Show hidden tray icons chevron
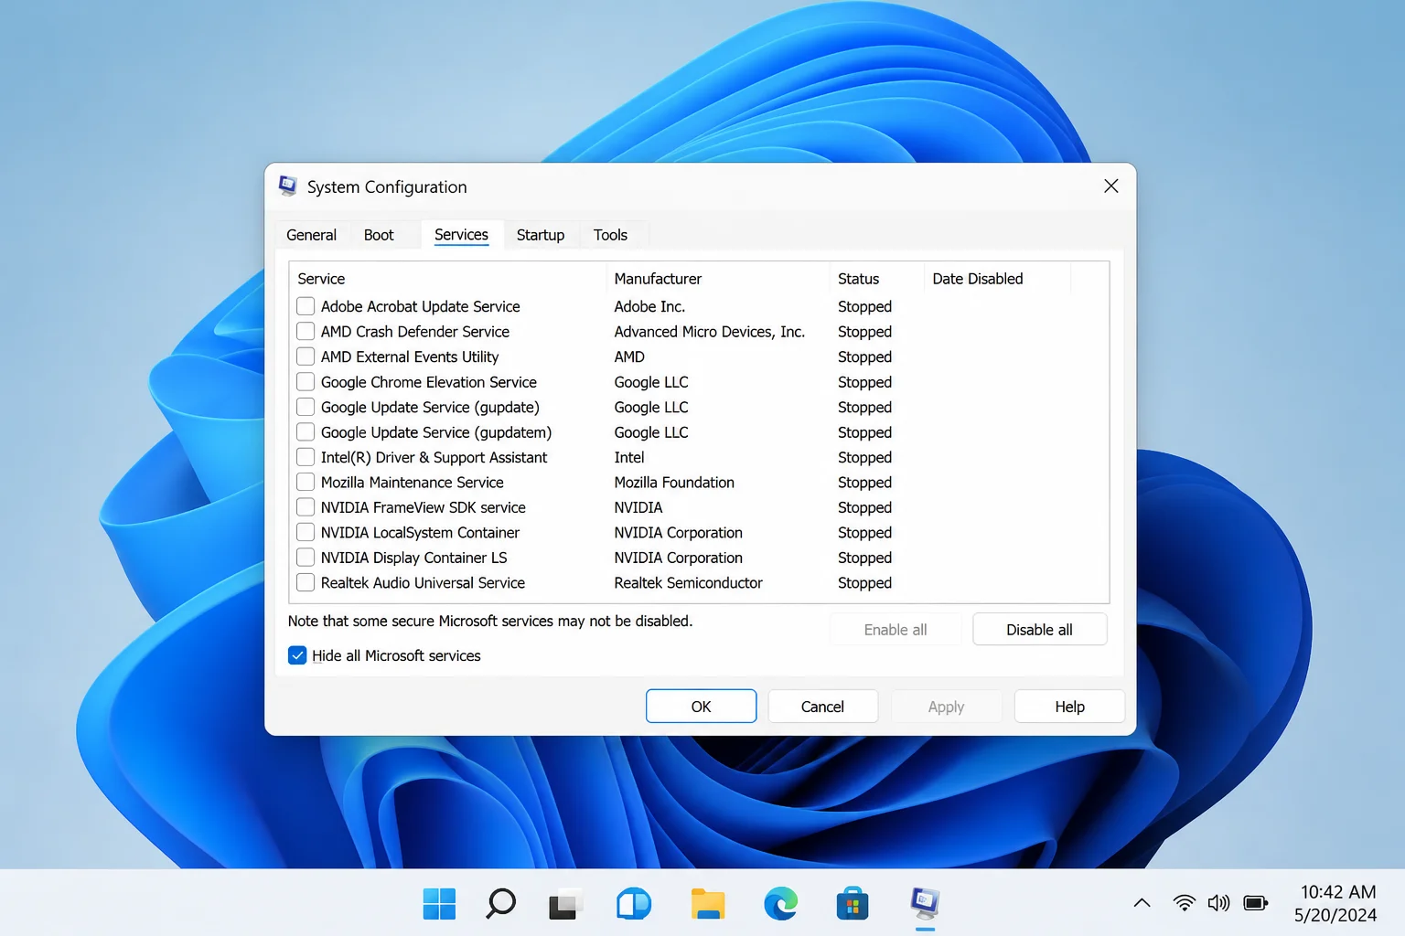This screenshot has width=1405, height=936. [1142, 903]
